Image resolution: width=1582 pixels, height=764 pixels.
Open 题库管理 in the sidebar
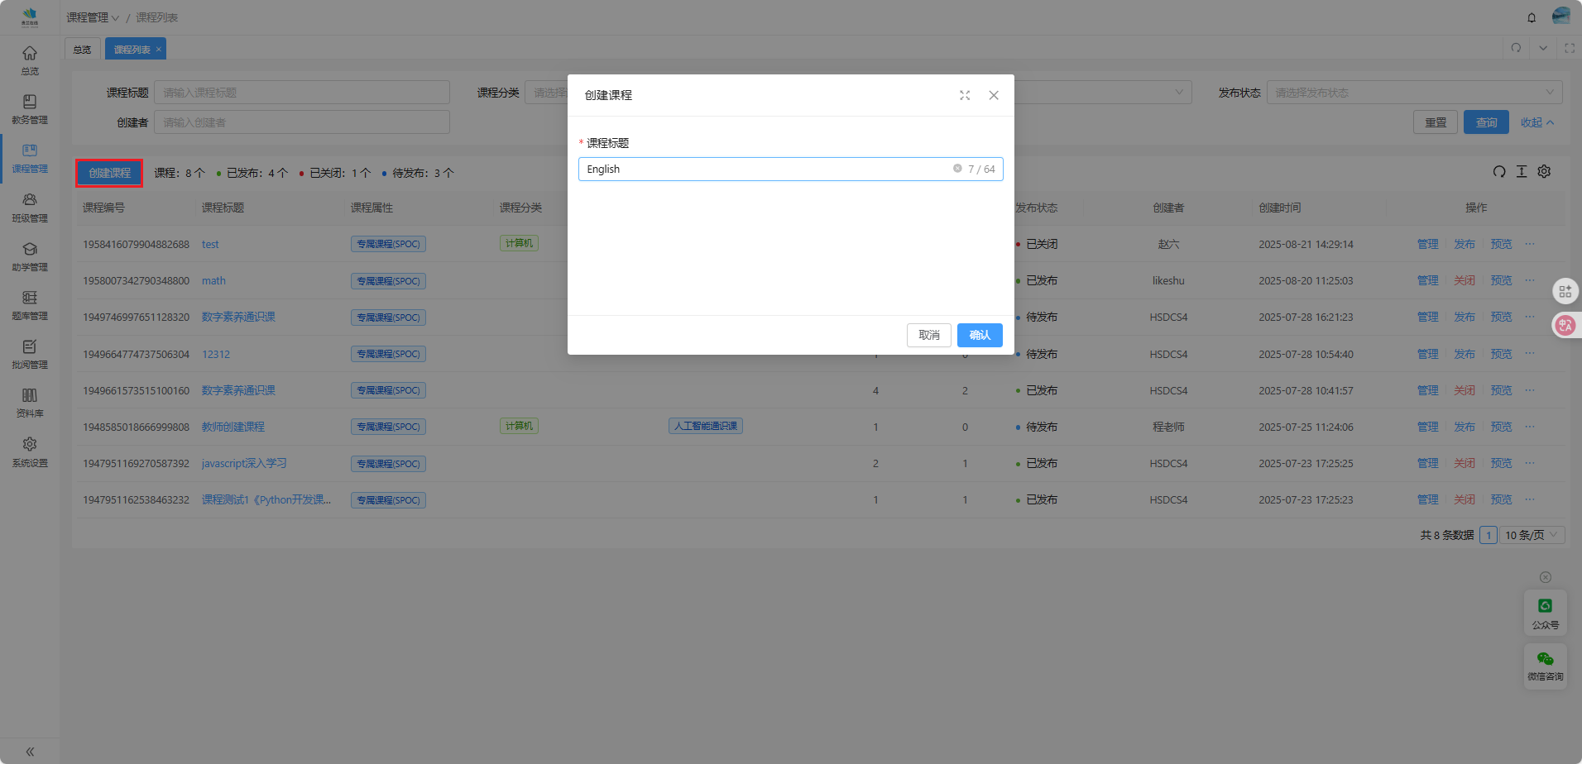point(30,304)
